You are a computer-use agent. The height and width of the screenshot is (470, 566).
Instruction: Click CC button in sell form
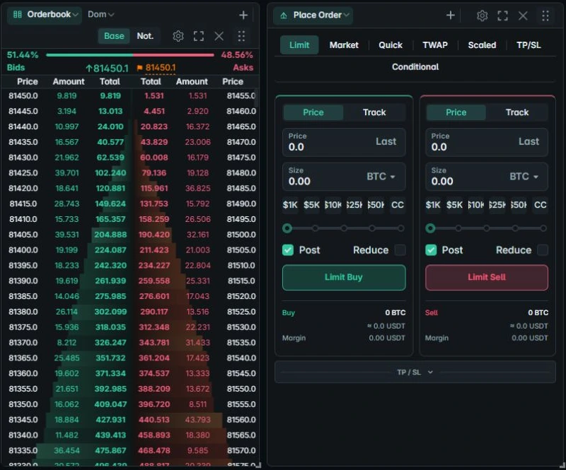click(540, 205)
